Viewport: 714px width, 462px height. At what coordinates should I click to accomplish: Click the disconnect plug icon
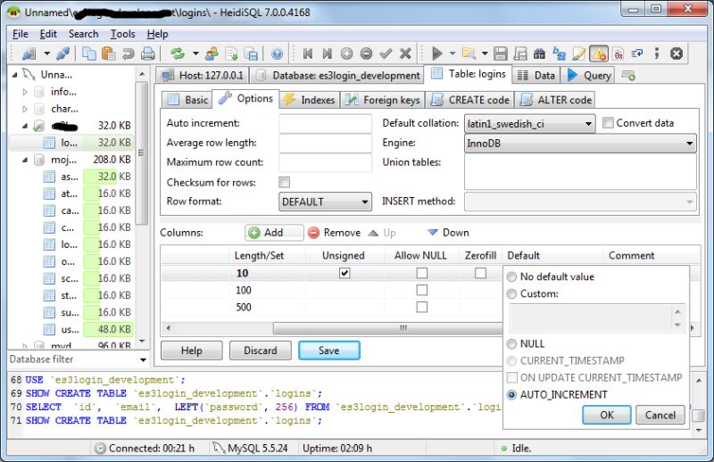click(x=62, y=54)
